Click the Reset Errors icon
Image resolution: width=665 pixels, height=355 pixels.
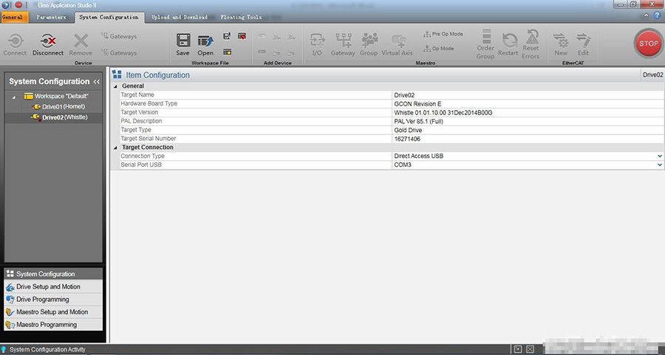coord(531,43)
